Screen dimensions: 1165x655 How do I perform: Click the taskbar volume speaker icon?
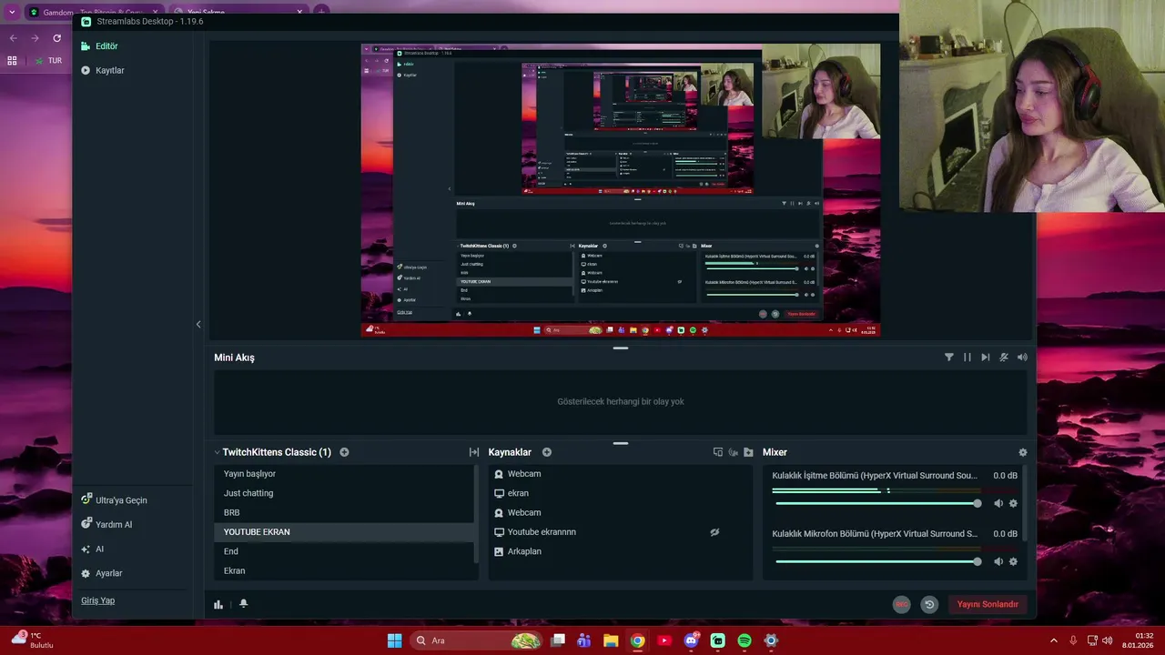click(x=1107, y=640)
